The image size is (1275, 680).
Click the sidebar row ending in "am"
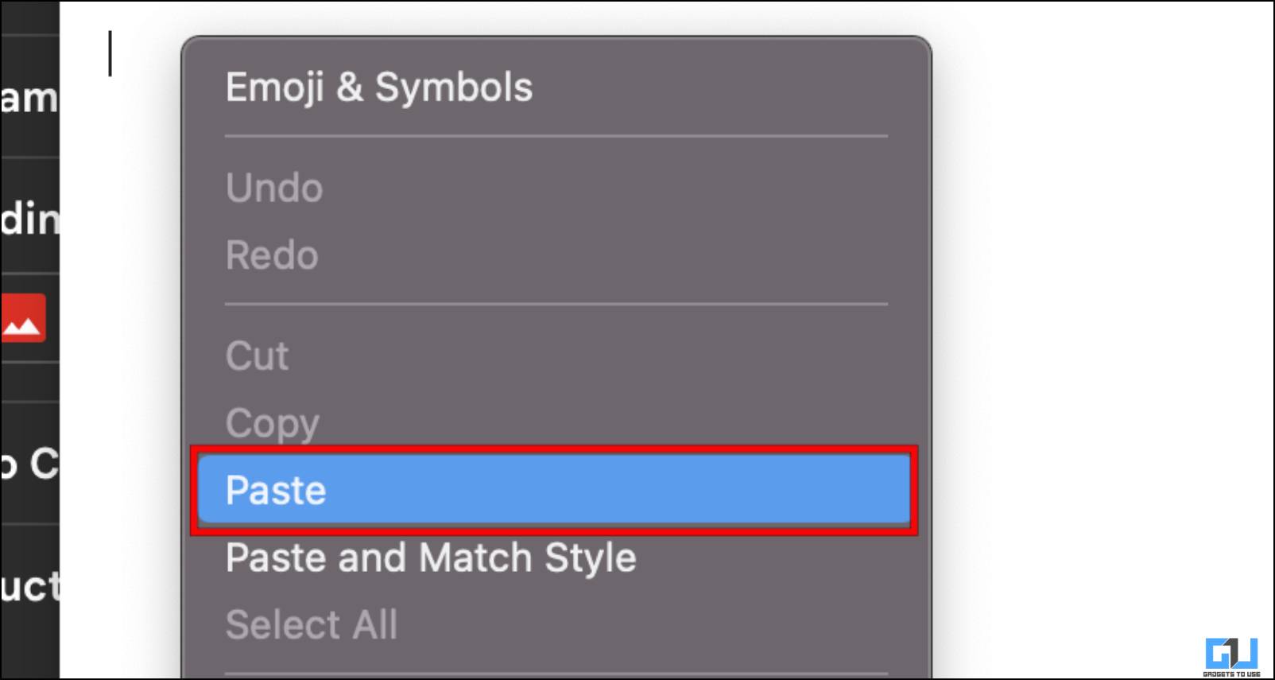30,97
